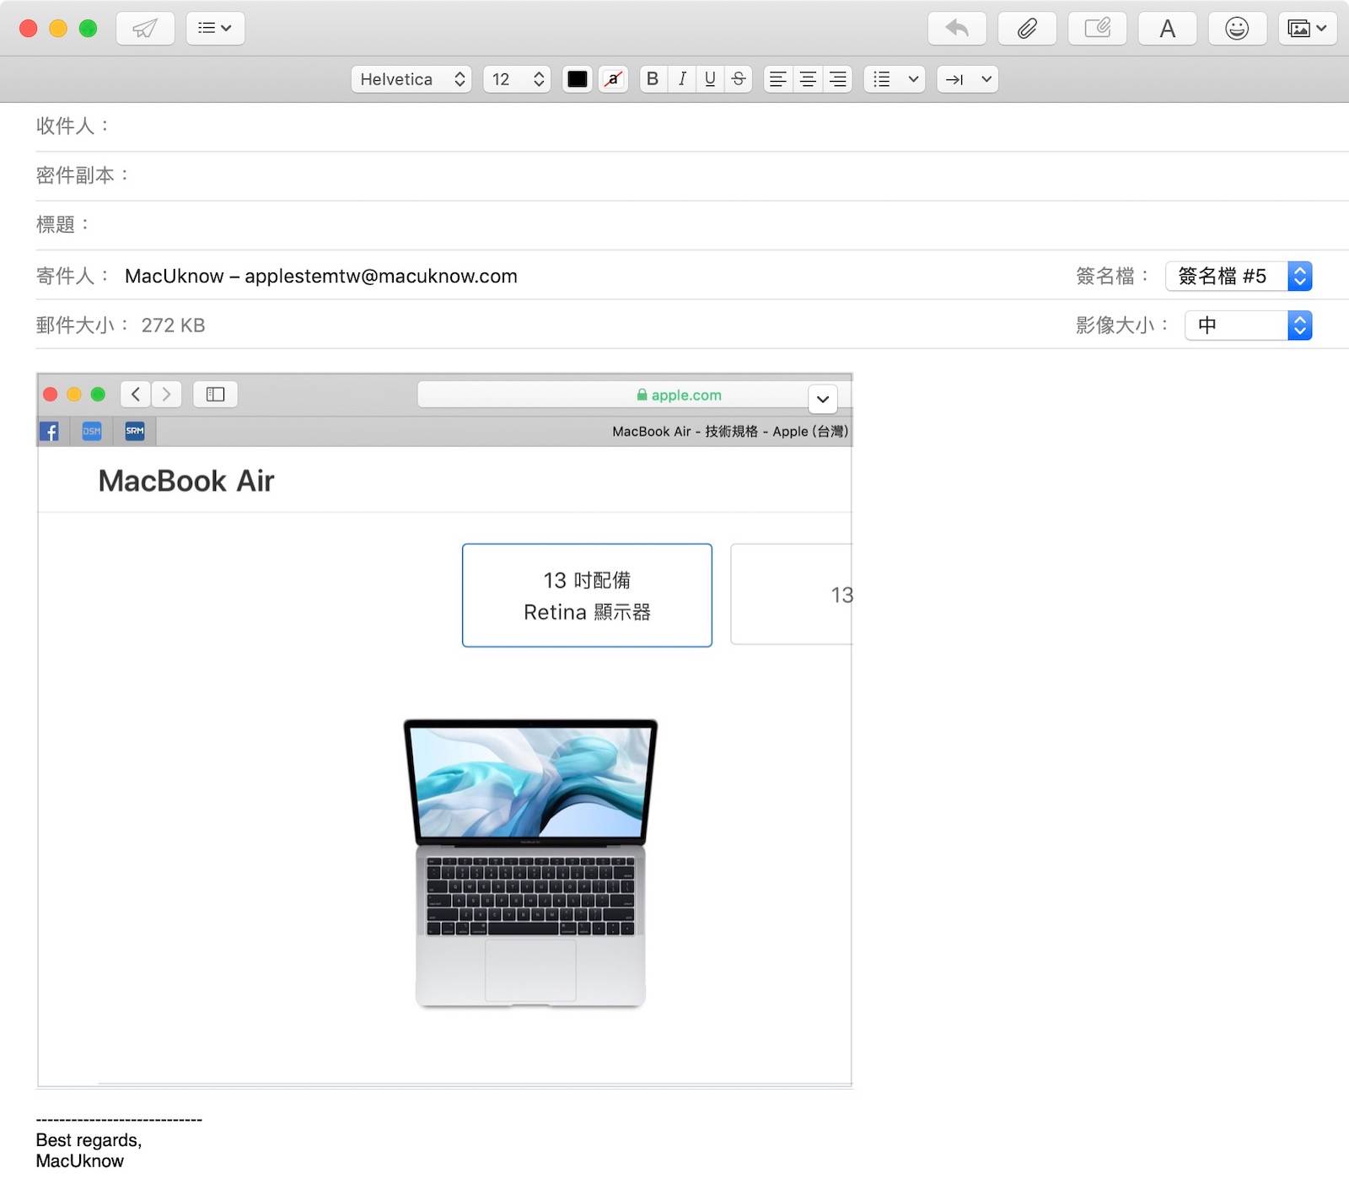Align text right
Image resolution: width=1349 pixels, height=1179 pixels.
pos(837,79)
